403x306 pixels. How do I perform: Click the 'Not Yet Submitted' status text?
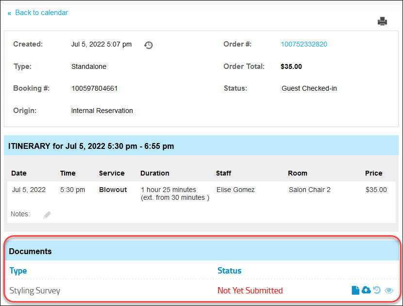250,290
